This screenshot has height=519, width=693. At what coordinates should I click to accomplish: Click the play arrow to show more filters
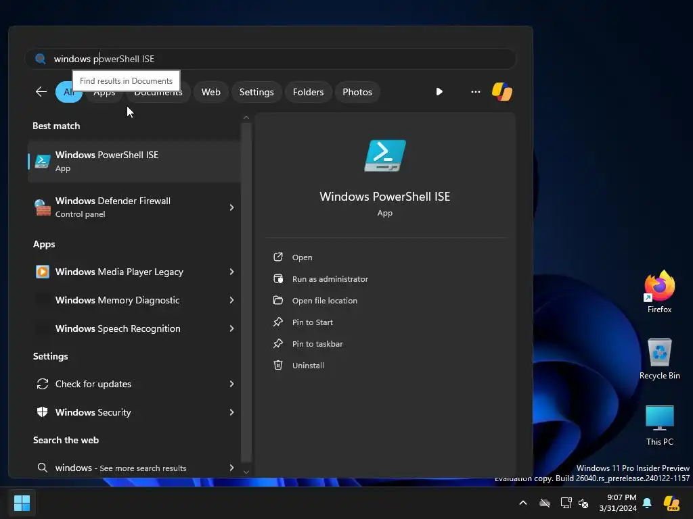click(x=439, y=92)
